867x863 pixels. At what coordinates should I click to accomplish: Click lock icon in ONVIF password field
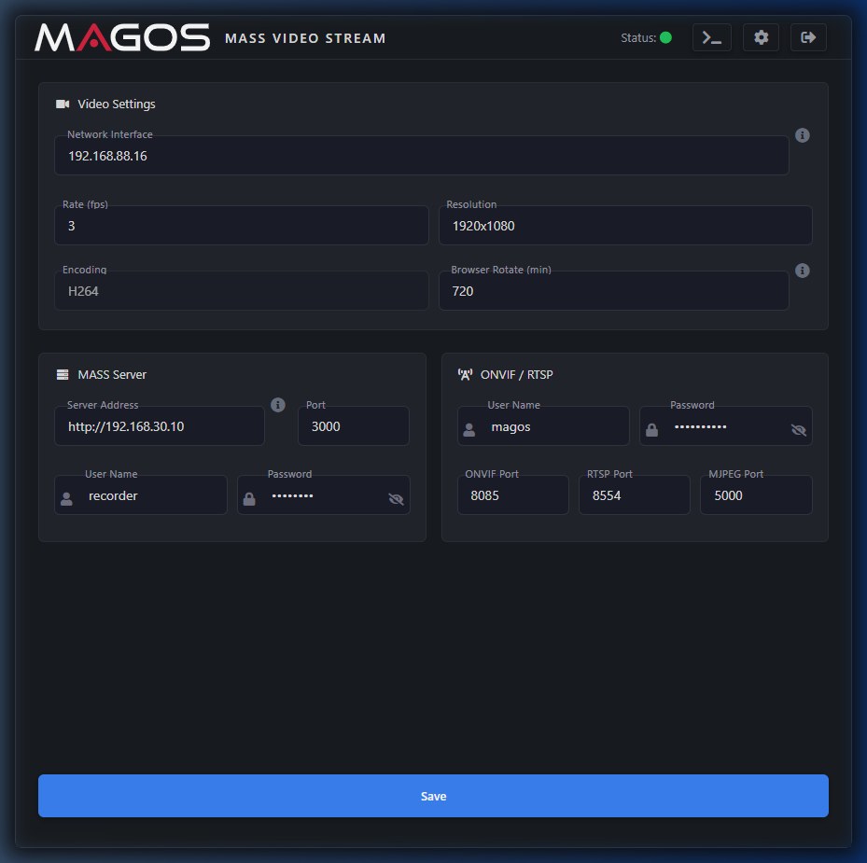click(x=652, y=430)
